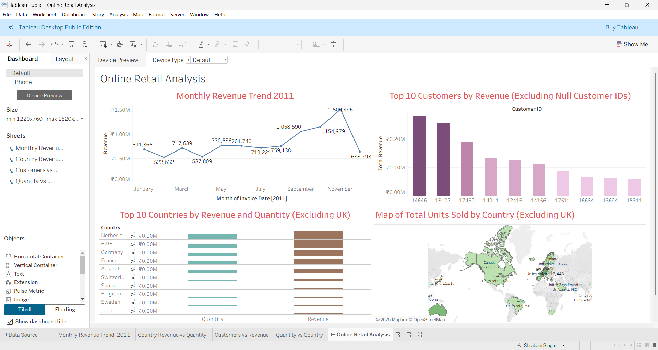
Task: Select Tiled object placement
Action: coord(24,310)
